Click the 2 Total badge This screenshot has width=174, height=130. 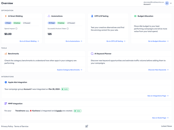8,23
